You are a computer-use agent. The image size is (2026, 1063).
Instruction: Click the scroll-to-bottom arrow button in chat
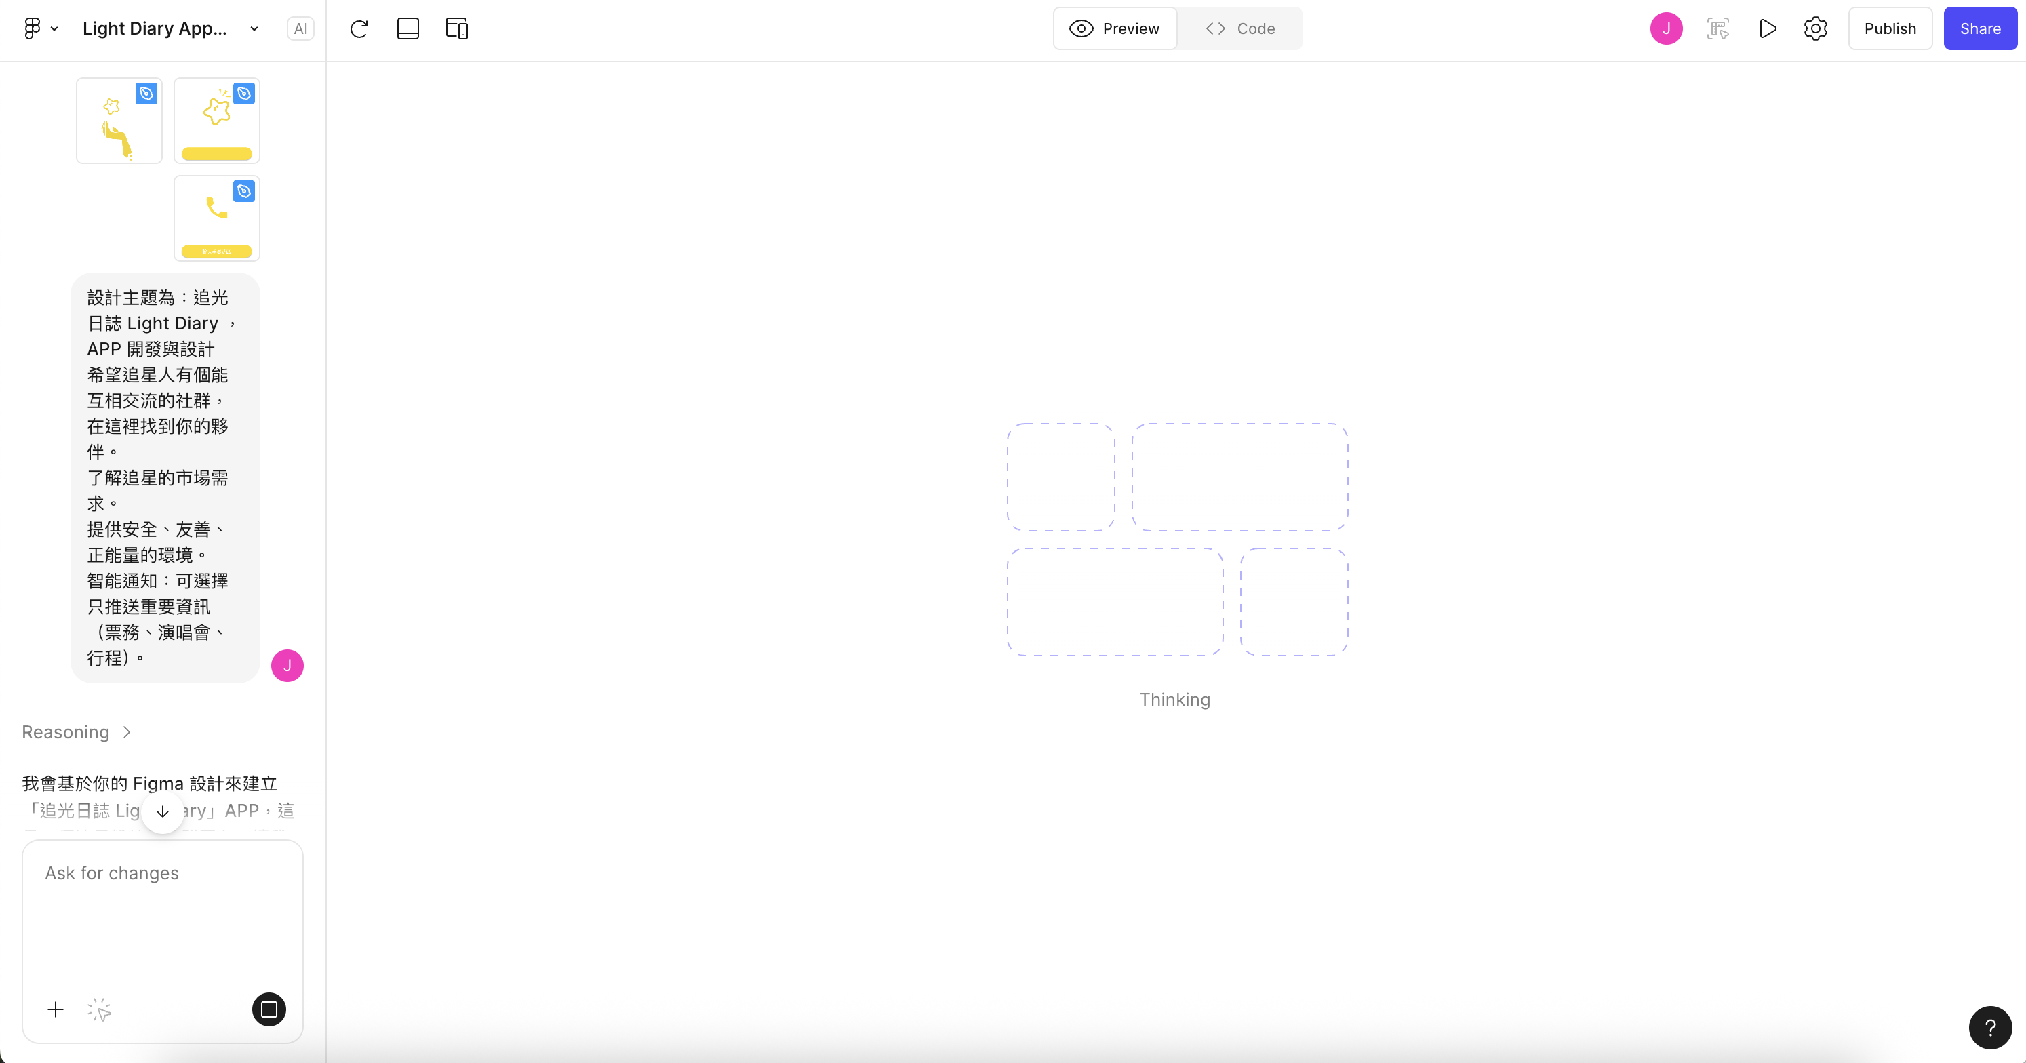click(163, 811)
